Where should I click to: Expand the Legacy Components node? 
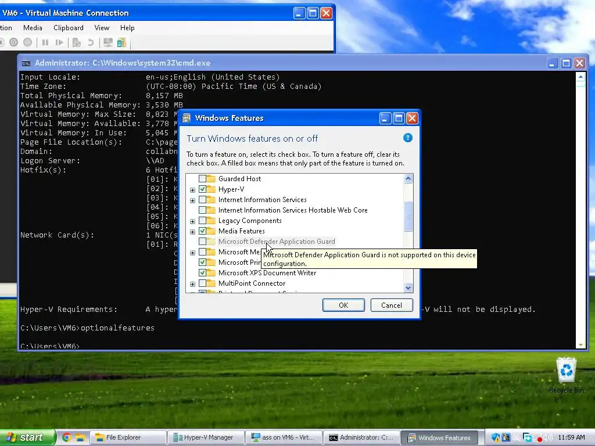[x=193, y=221]
